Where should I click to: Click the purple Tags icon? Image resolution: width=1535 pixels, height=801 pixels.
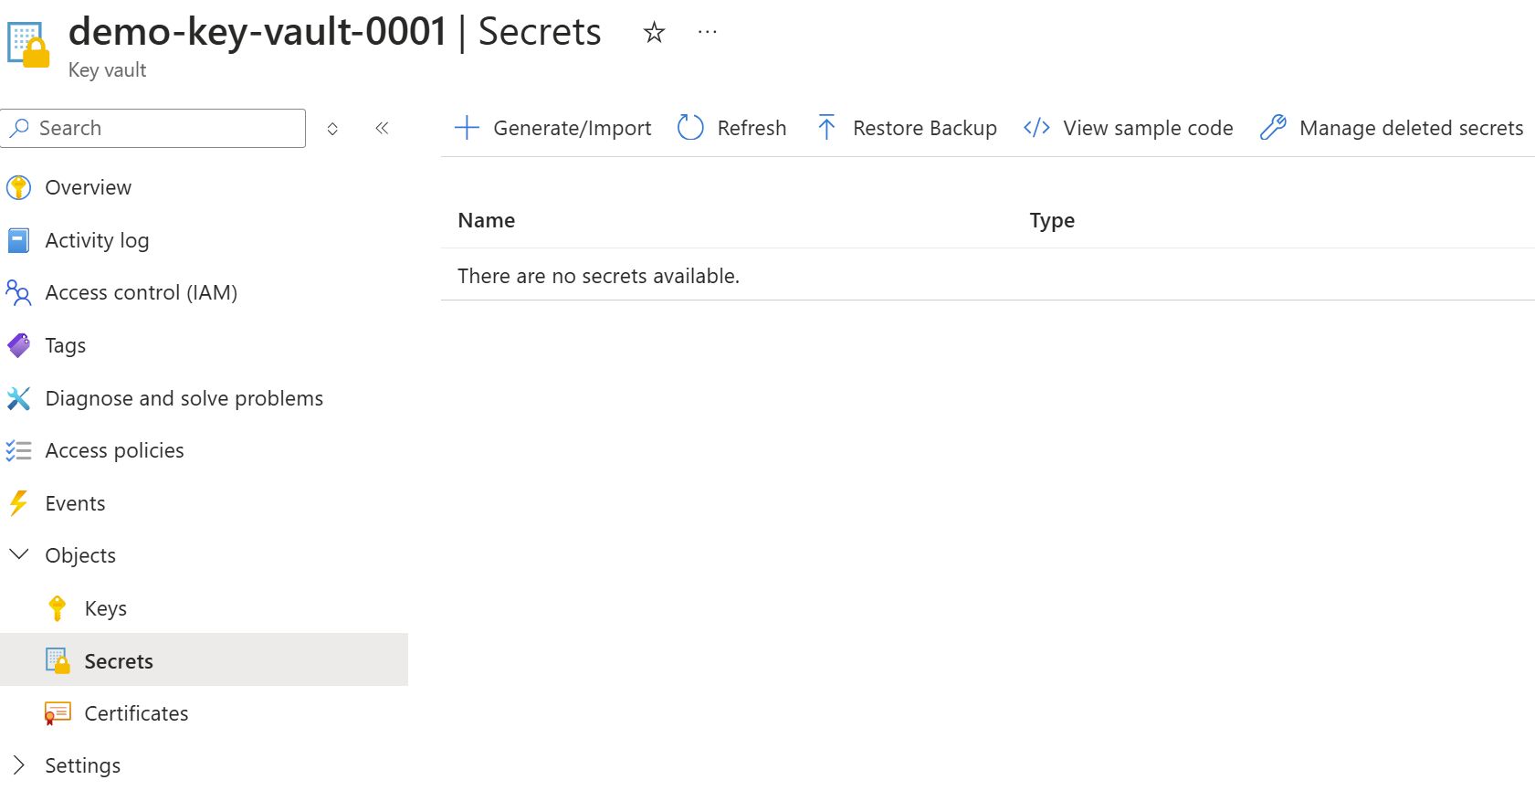tap(18, 345)
